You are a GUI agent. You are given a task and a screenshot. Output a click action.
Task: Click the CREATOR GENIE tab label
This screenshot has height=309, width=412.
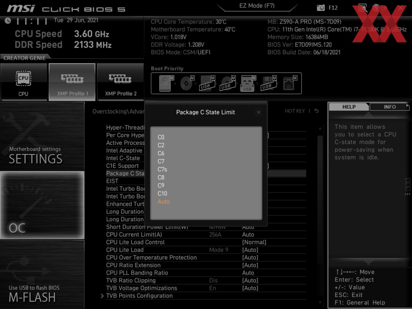pos(25,58)
